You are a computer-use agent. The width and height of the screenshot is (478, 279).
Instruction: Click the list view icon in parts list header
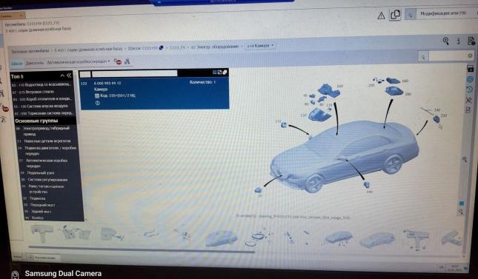pyautogui.click(x=215, y=73)
